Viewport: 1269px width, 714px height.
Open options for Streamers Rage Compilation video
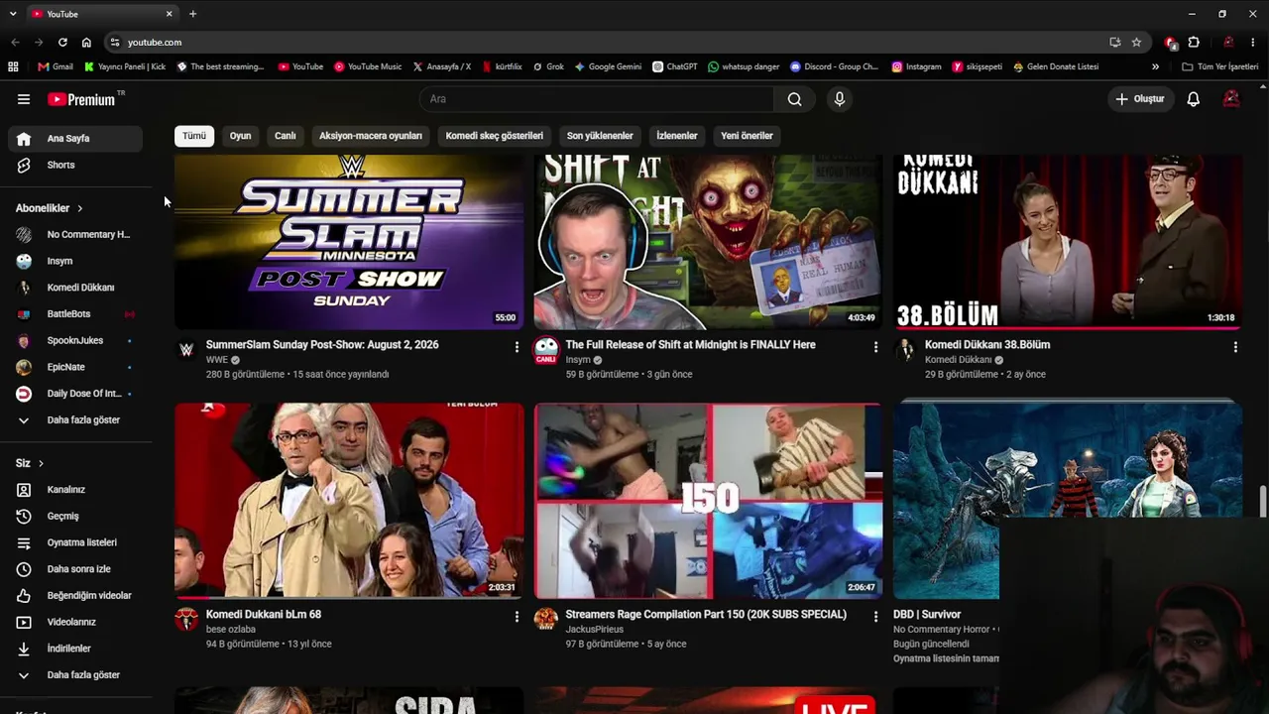coord(875,617)
